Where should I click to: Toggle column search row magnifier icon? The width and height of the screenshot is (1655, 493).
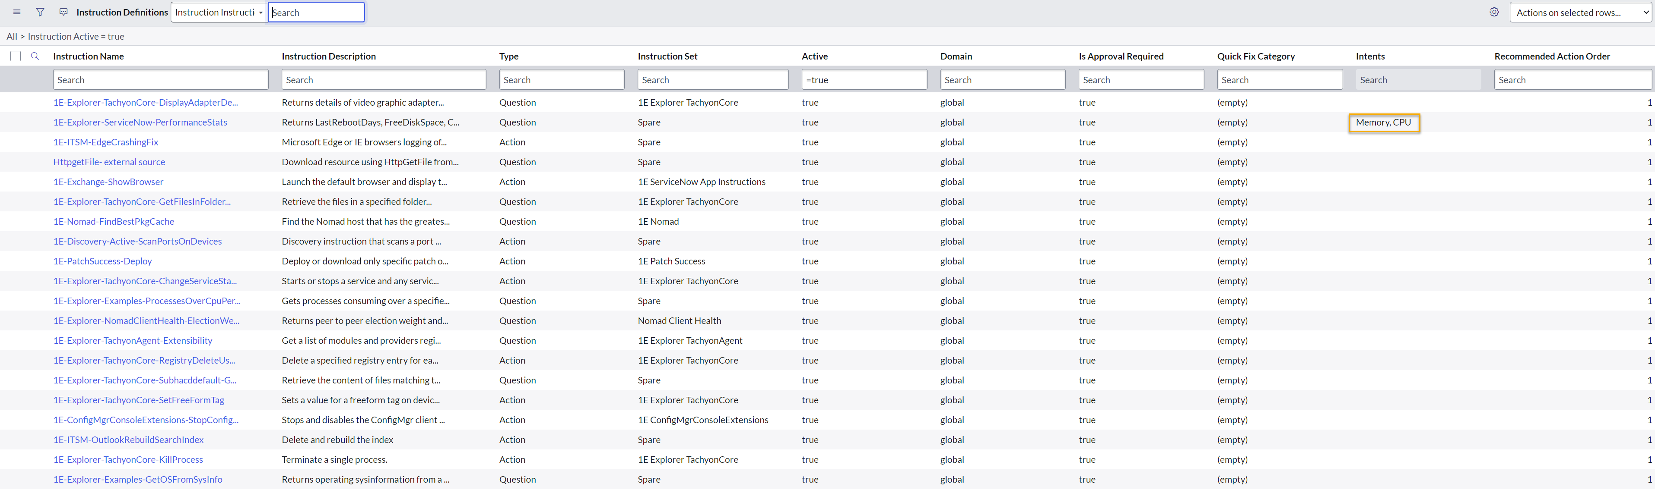(x=35, y=57)
